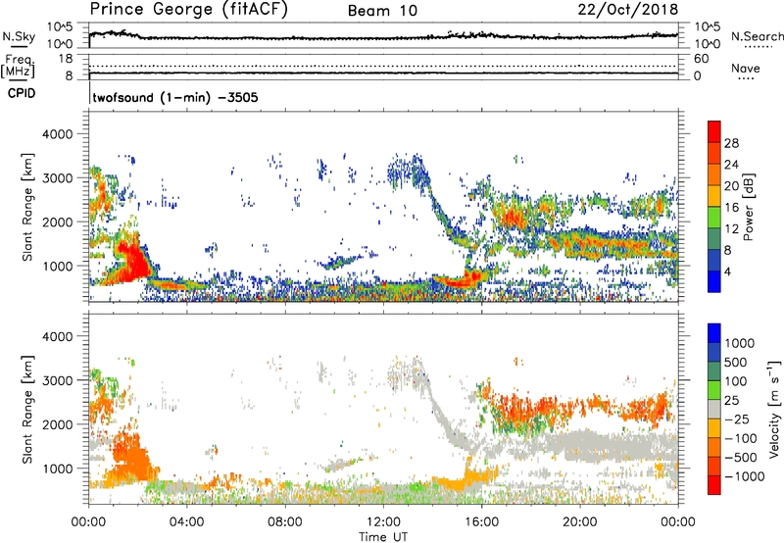Click the '08:00' time tick label

click(x=285, y=522)
